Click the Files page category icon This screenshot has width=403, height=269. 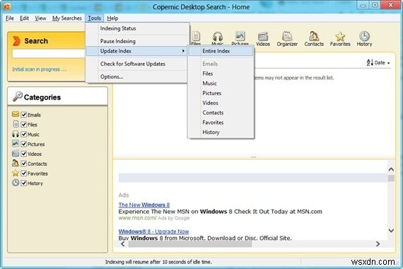[x=16, y=124]
